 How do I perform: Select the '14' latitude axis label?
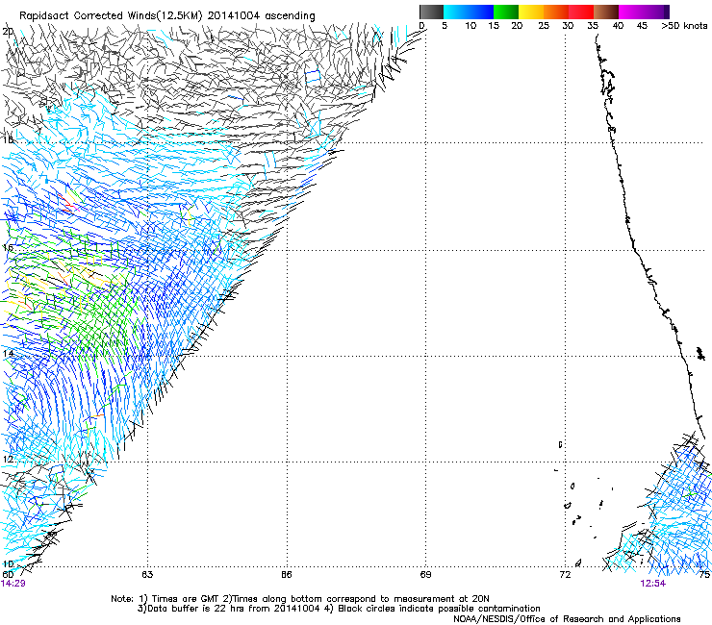8,354
